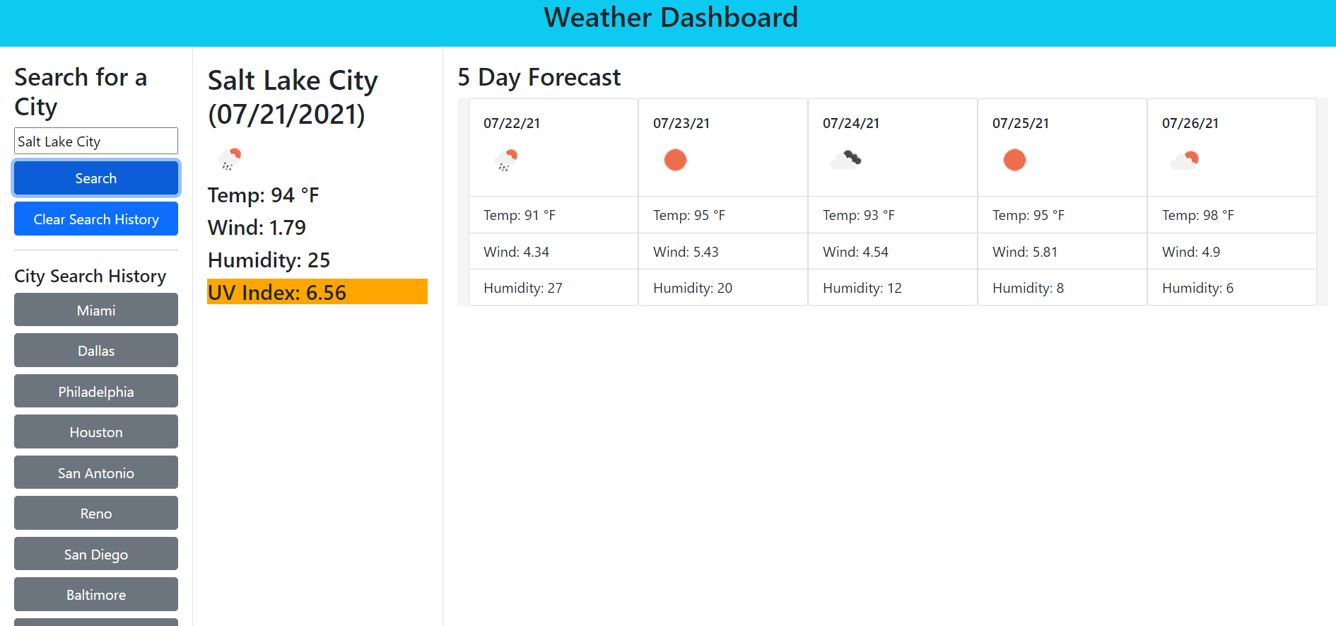This screenshot has height=626, width=1336.
Task: Choose Philadelphia in the search history
Action: pos(95,391)
